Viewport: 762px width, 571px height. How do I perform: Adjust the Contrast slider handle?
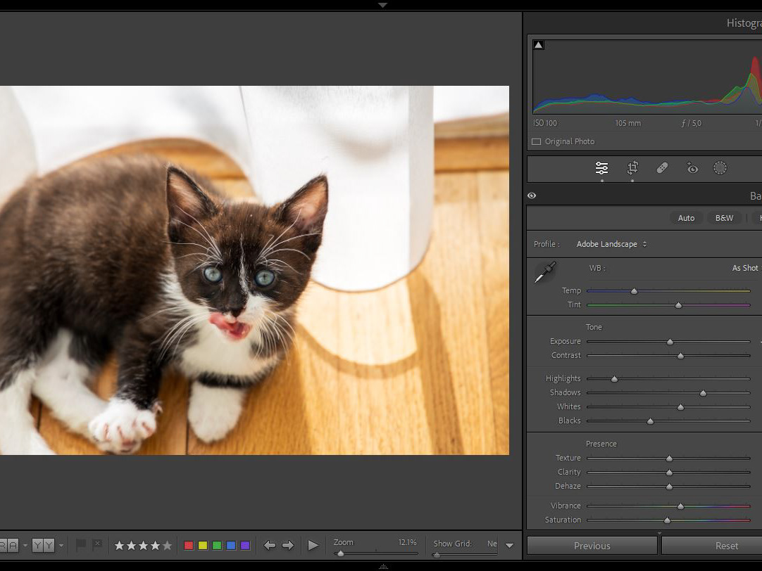pyautogui.click(x=680, y=356)
